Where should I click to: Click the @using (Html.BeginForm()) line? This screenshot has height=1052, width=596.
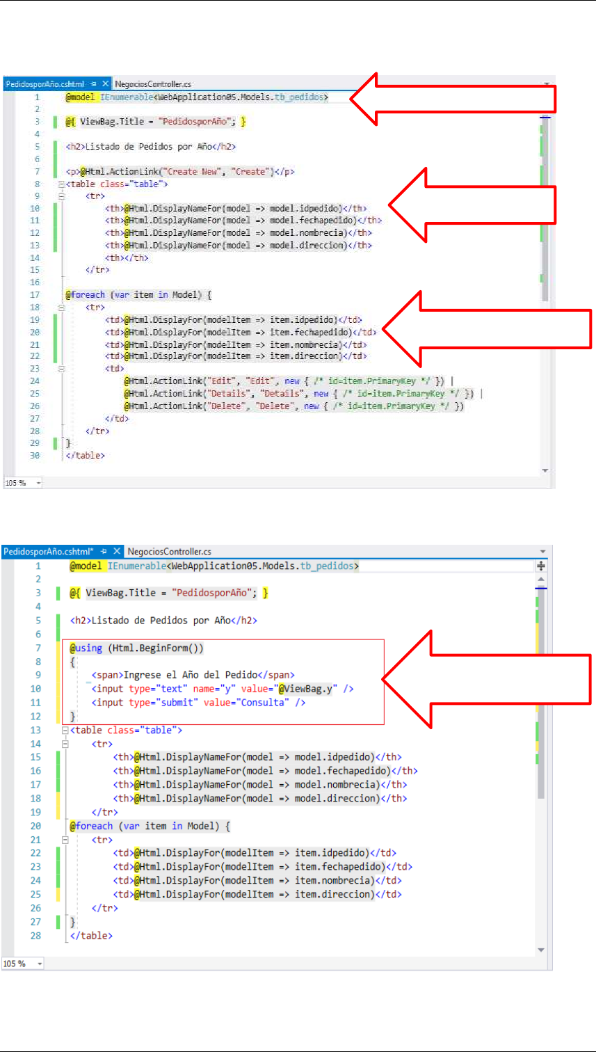[x=137, y=648]
